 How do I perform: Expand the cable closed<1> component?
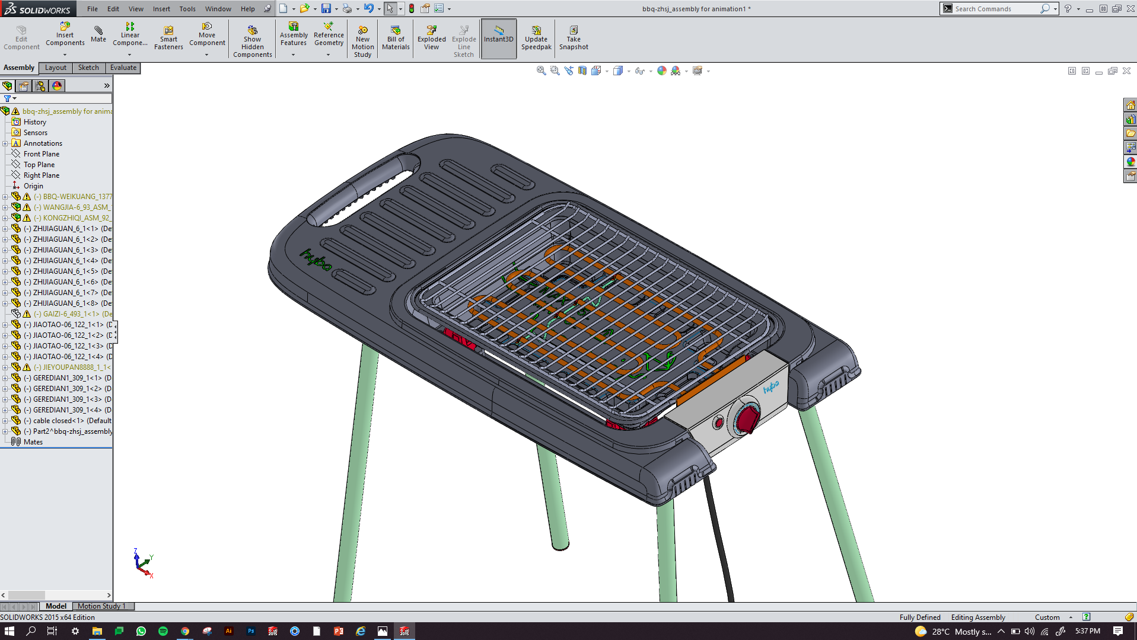click(5, 421)
